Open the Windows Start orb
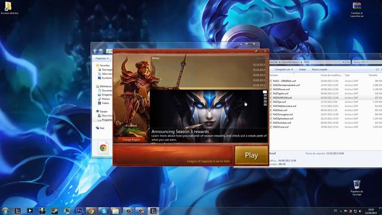 tap(5, 211)
